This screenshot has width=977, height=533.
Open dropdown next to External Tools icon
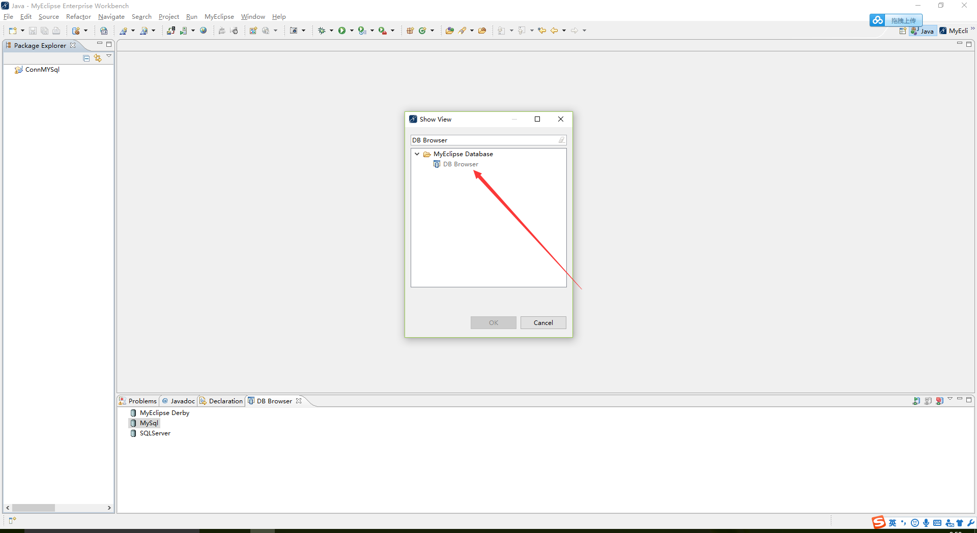tap(392, 31)
